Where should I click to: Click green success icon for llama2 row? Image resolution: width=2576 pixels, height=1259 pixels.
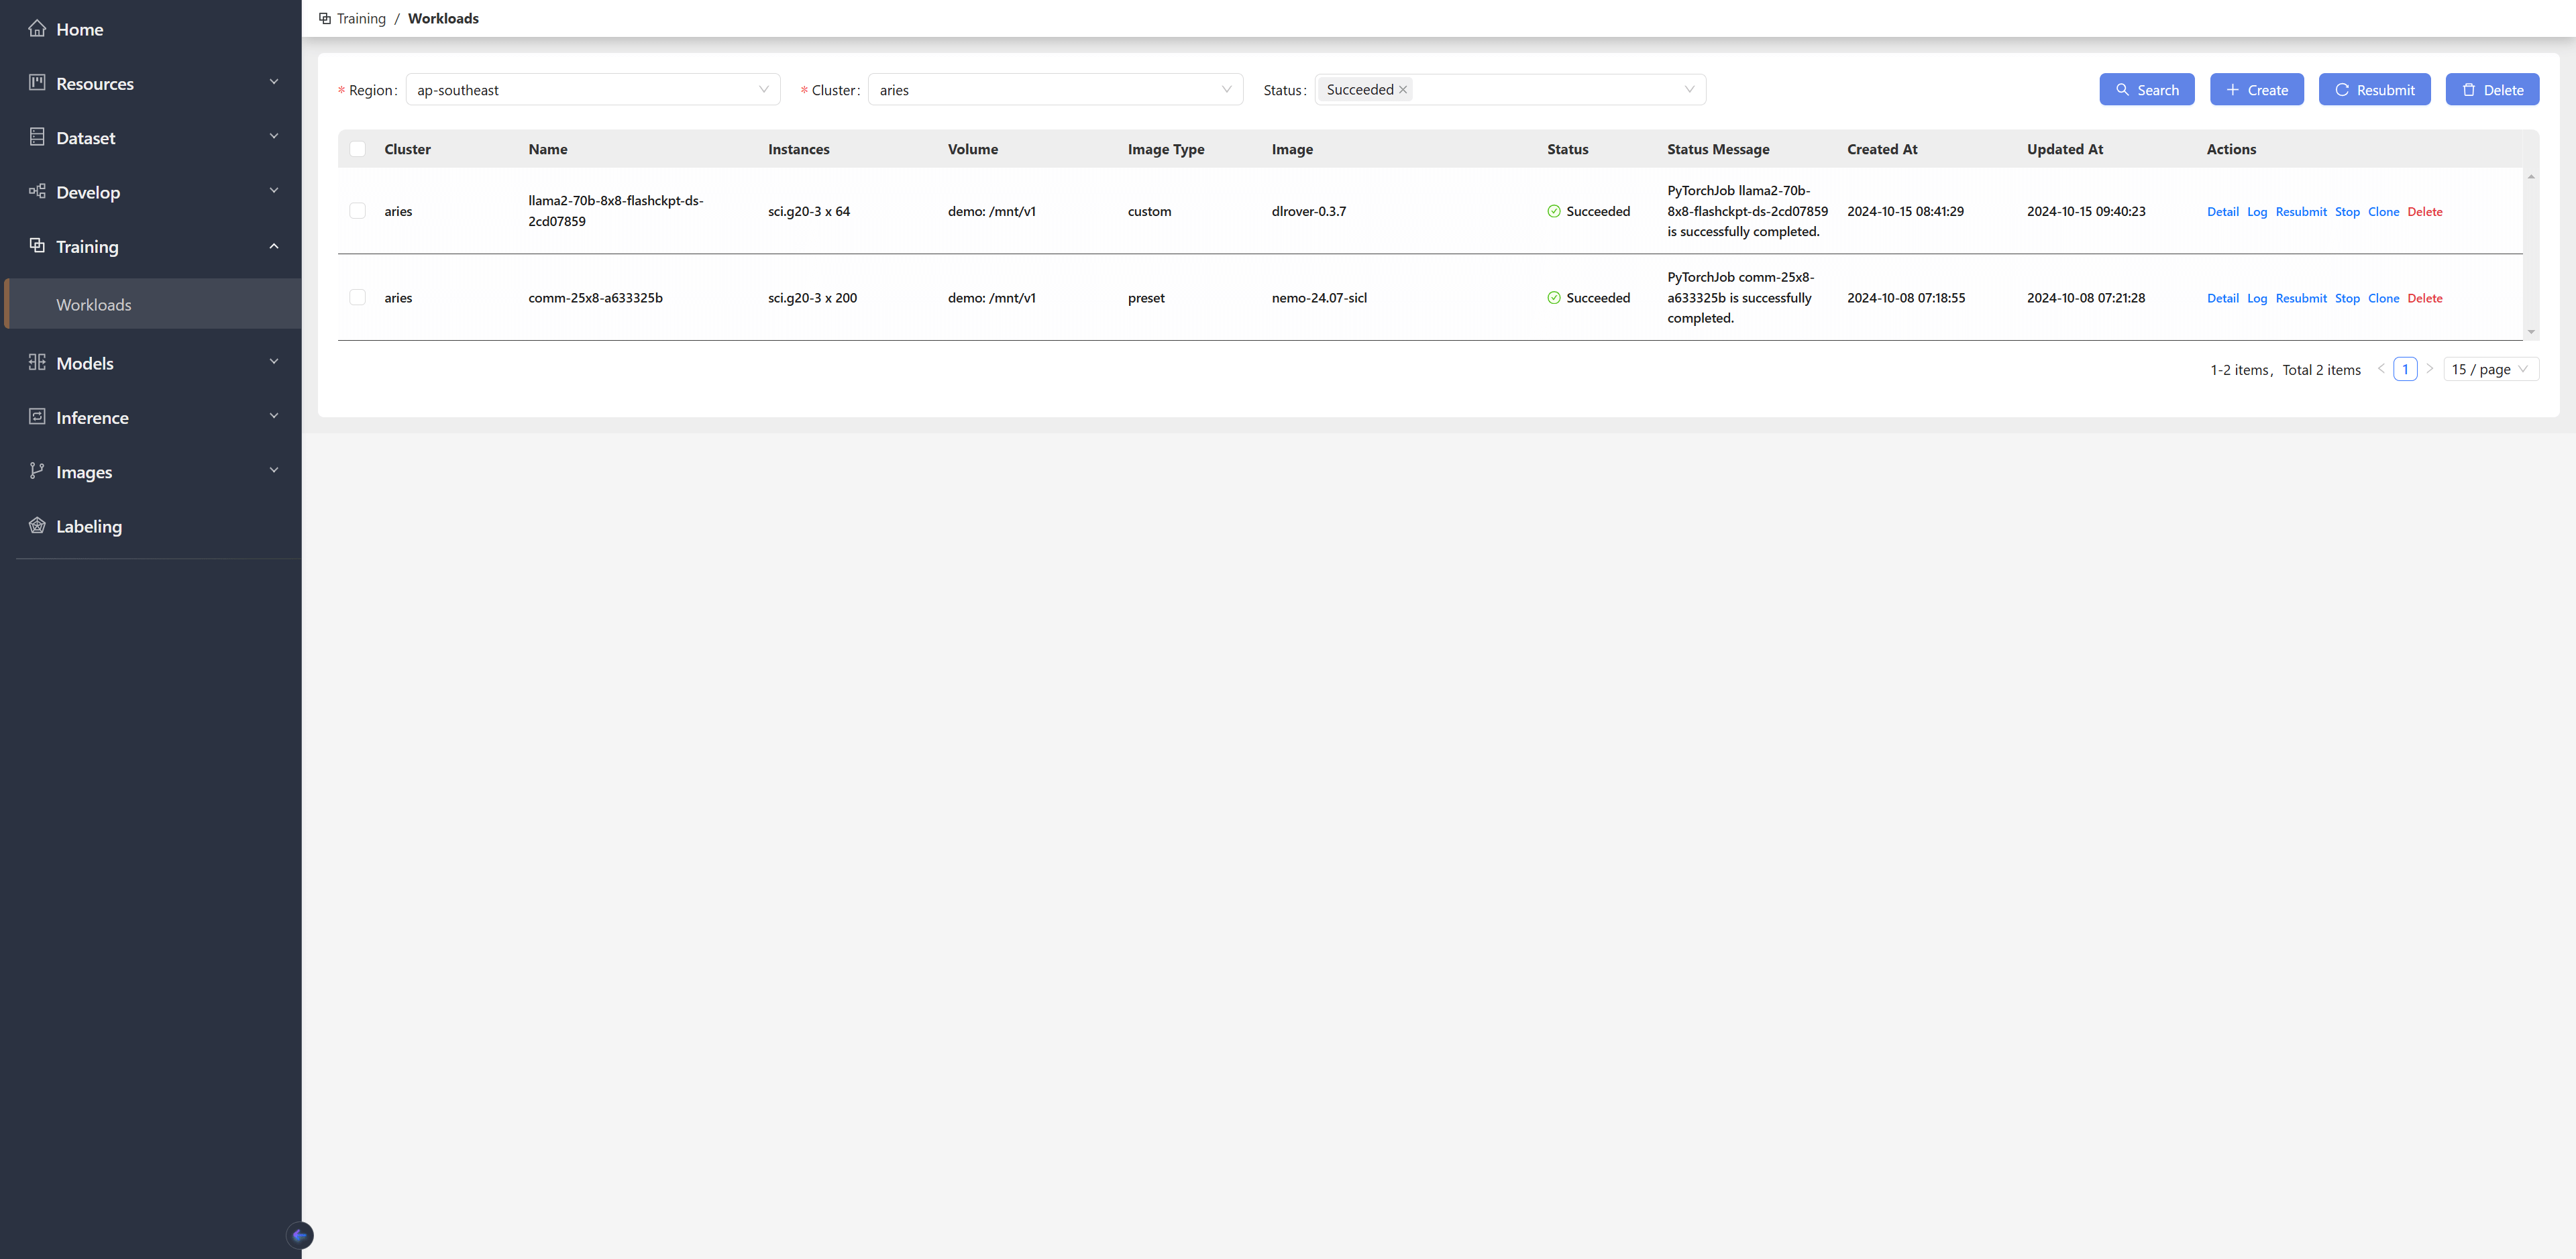(1553, 211)
